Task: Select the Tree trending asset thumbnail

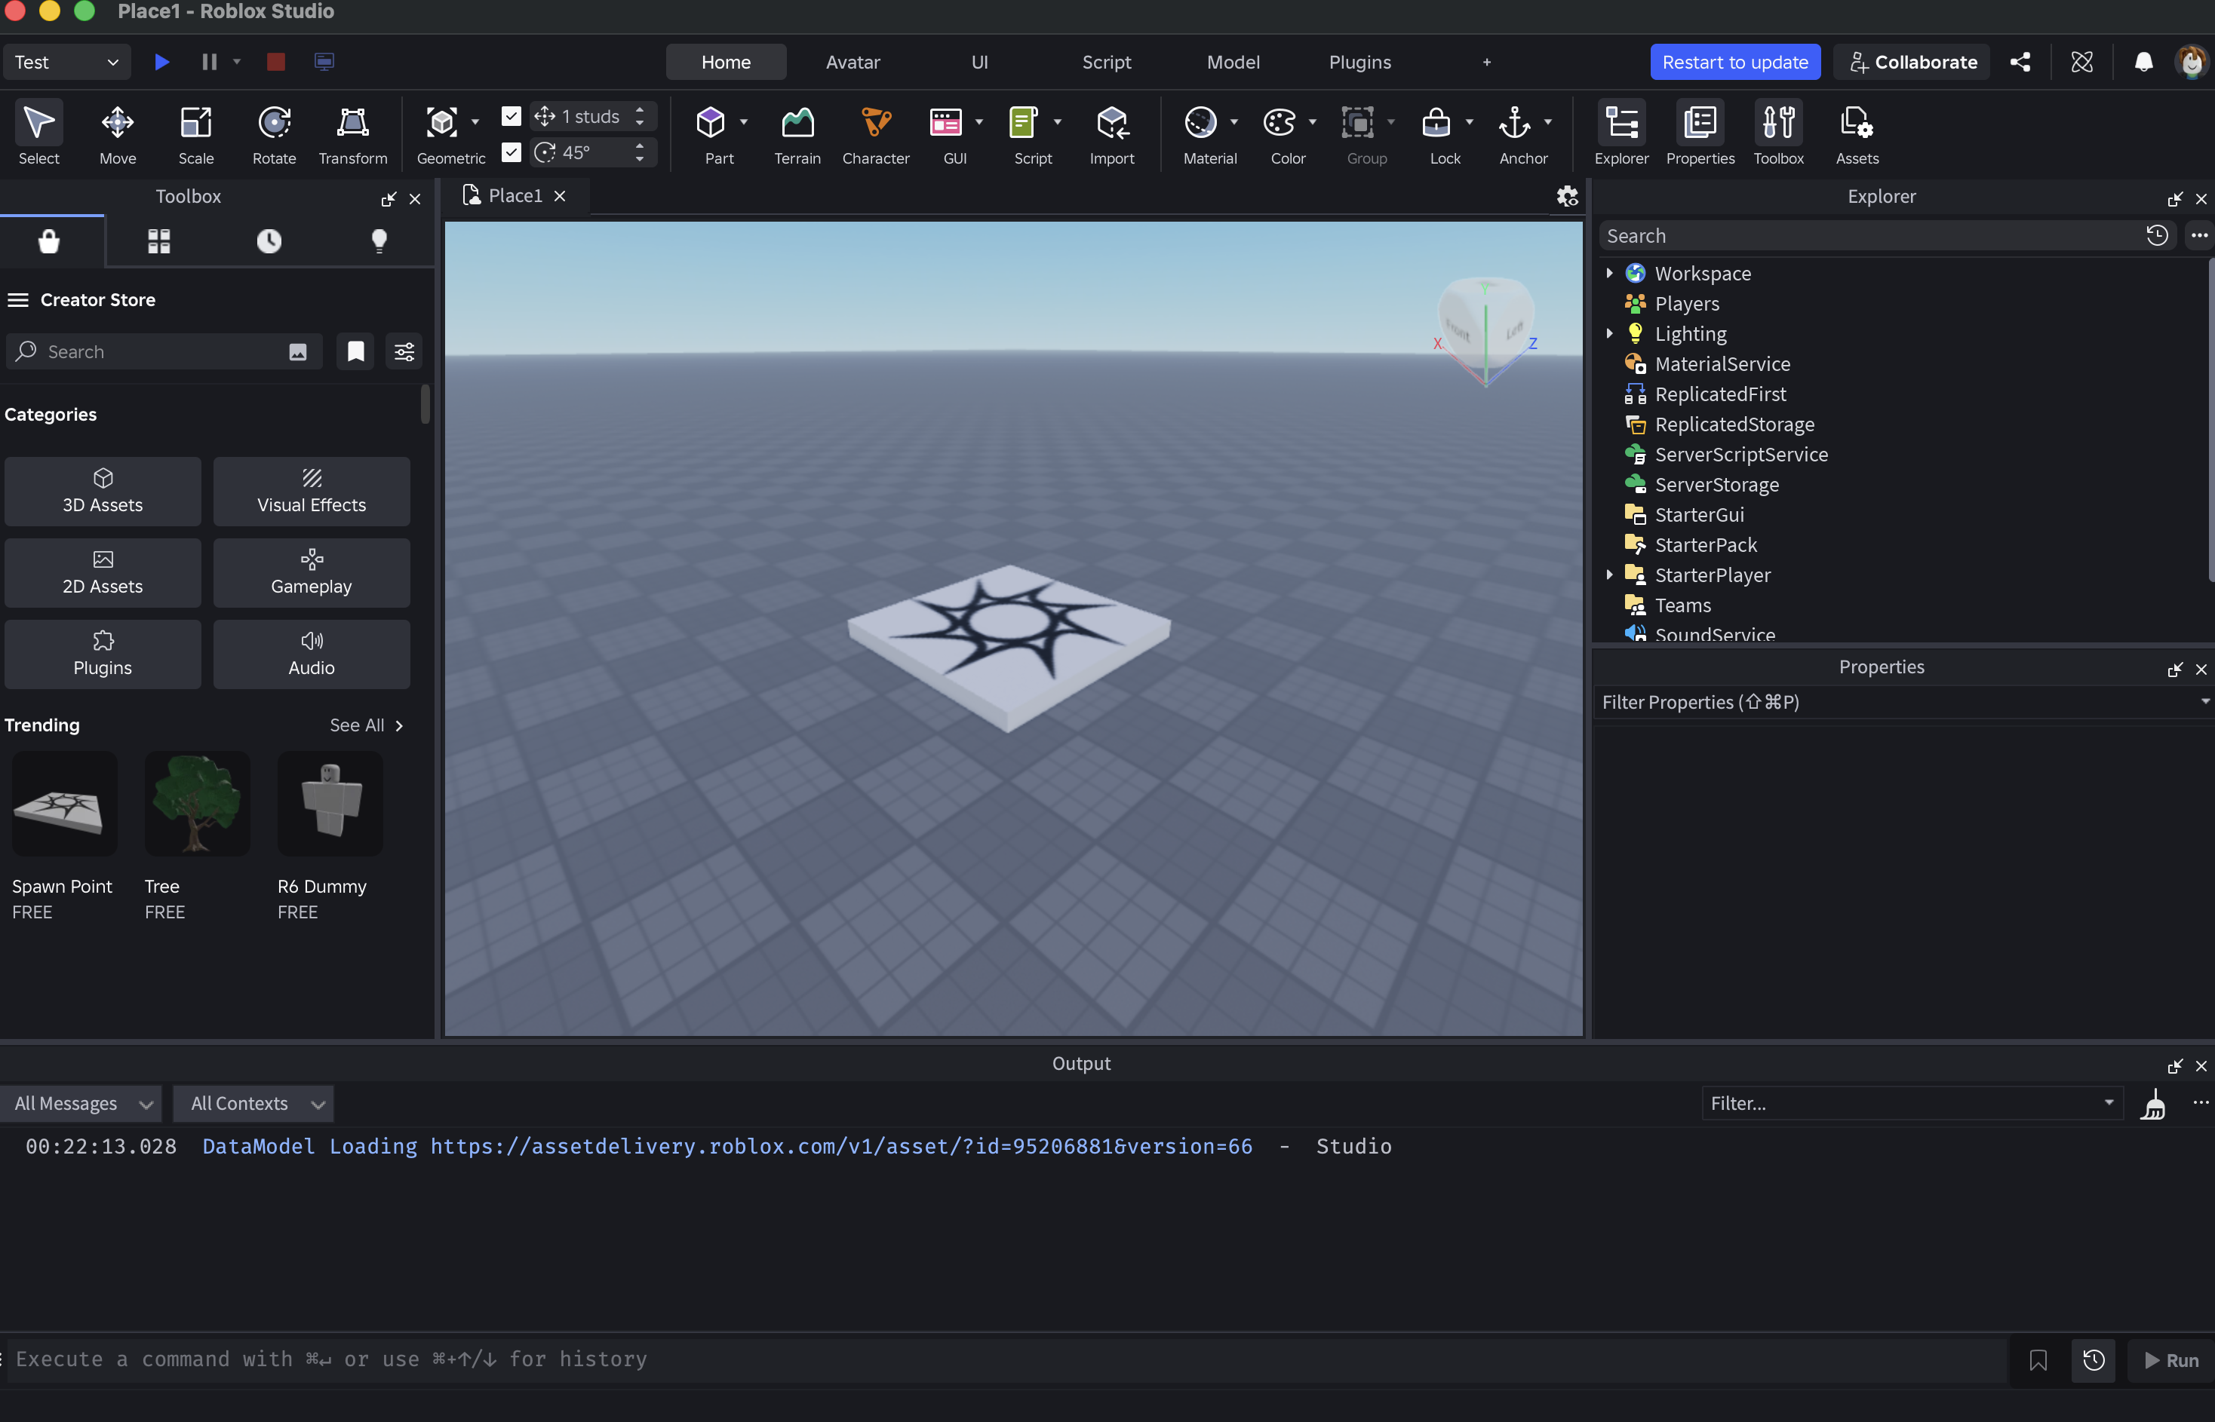Action: 197,803
